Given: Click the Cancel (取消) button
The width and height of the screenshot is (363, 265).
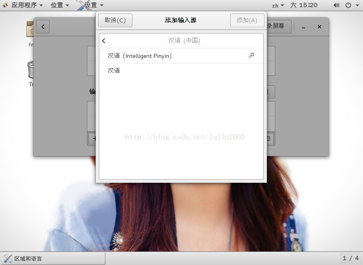Looking at the screenshot, I should (115, 20).
